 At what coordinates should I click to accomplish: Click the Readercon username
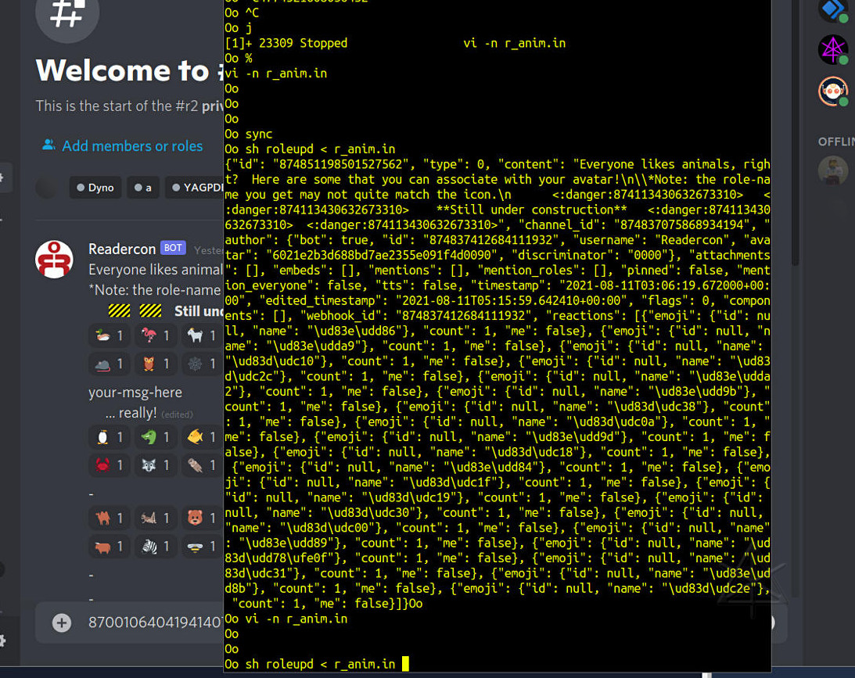[121, 248]
